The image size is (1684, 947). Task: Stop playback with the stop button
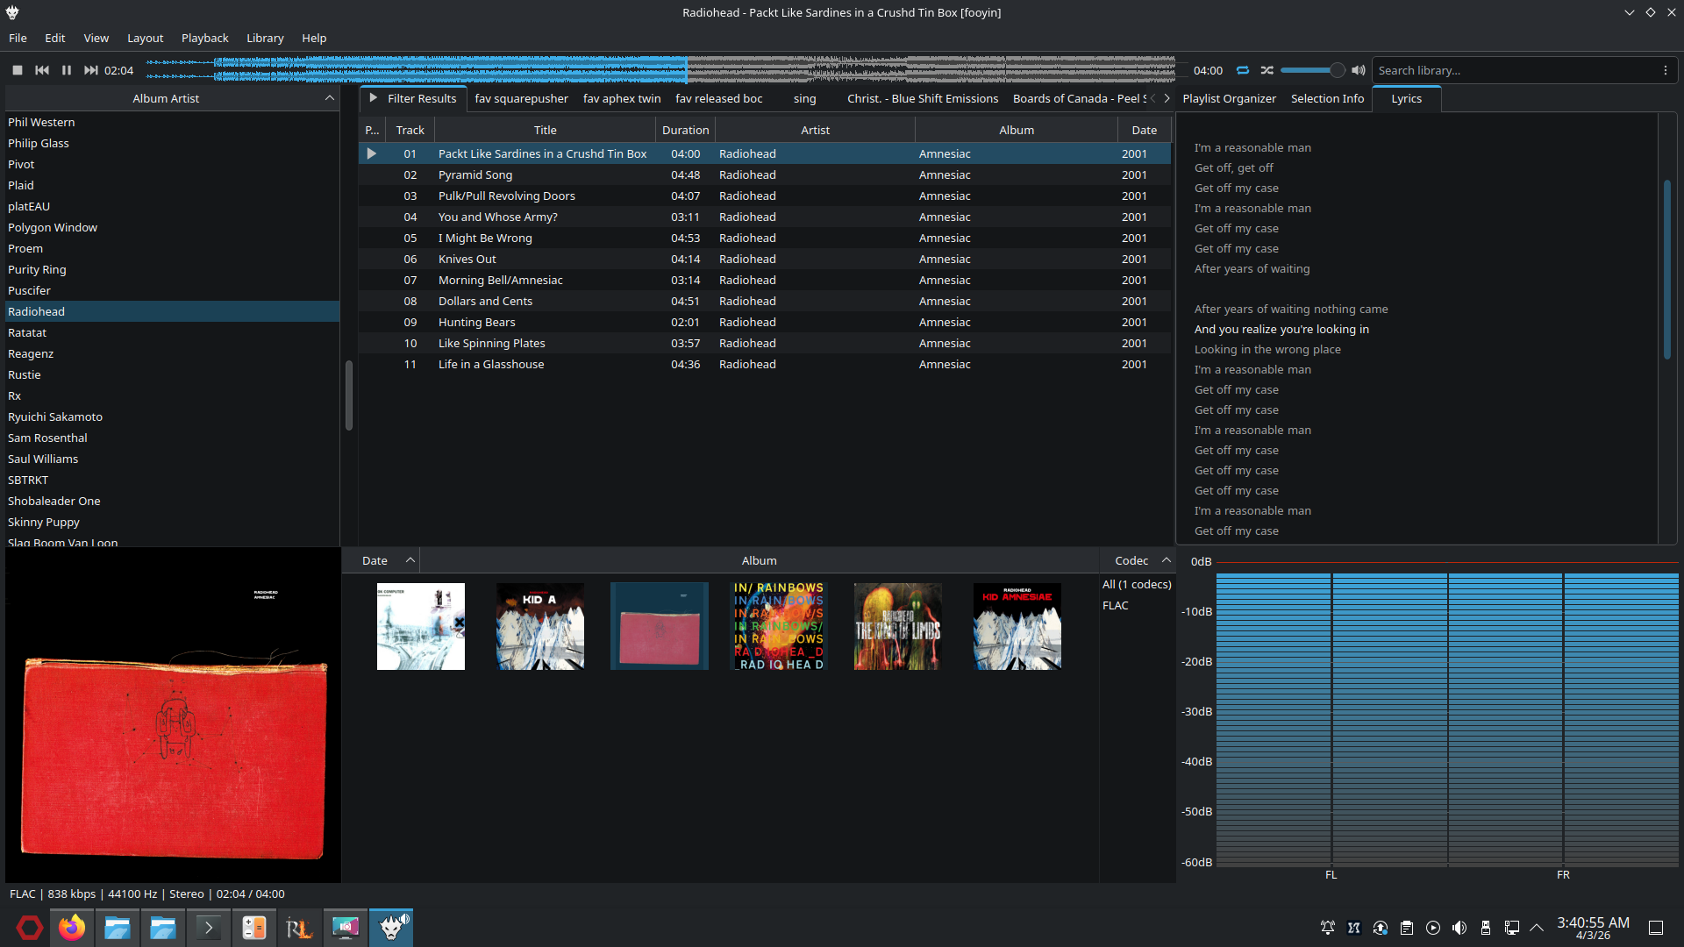pyautogui.click(x=18, y=70)
